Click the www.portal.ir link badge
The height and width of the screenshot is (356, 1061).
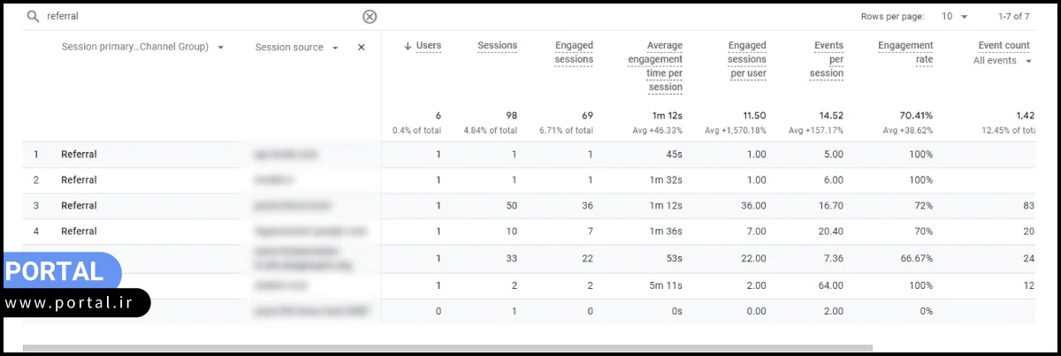75,303
